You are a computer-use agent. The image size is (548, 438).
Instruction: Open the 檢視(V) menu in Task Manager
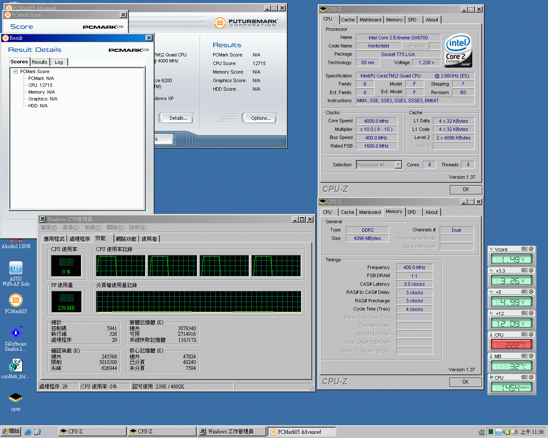93,228
